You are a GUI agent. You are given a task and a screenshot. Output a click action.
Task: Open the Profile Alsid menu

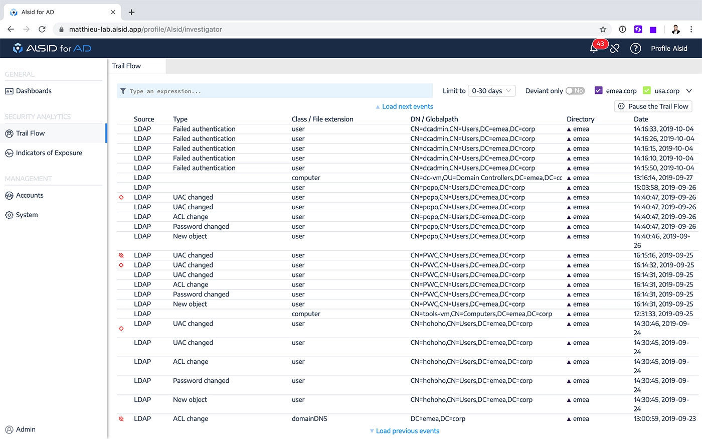pos(669,49)
